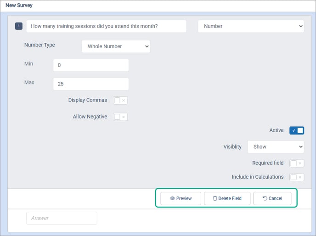Click the Min value input field
316x236 pixels.
click(91, 65)
